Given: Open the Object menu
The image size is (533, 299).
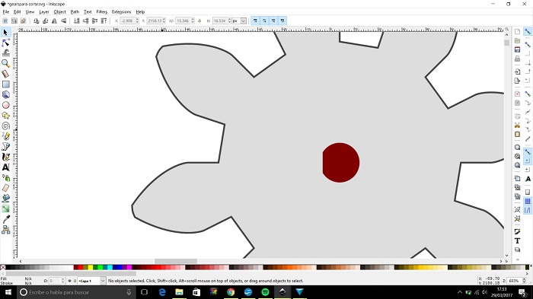Looking at the screenshot, I should click(59, 12).
